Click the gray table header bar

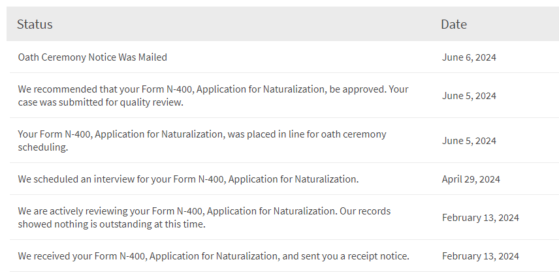pos(261,24)
